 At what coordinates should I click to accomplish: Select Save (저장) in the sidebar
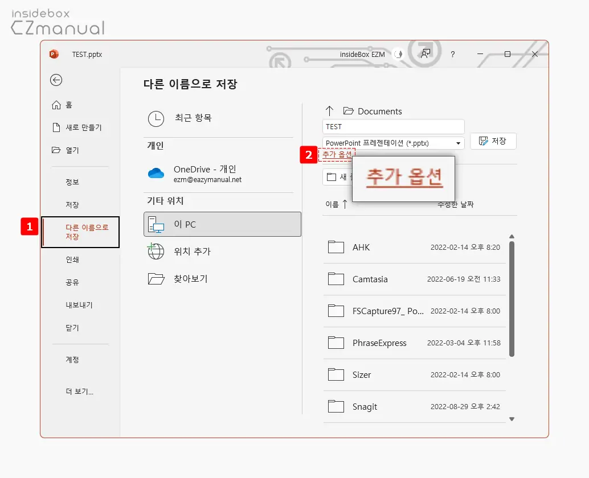point(72,205)
